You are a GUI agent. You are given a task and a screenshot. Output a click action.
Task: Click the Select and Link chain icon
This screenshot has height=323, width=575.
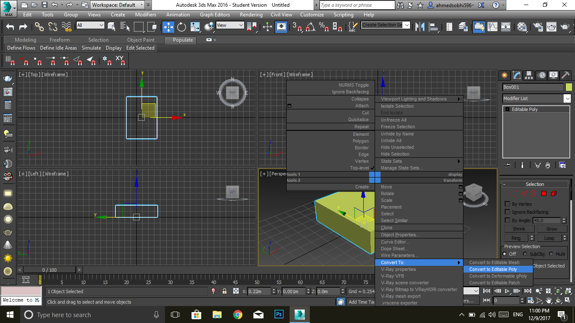point(39,27)
